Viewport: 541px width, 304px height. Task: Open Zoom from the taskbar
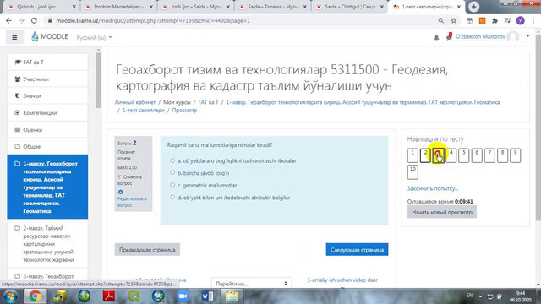[x=183, y=296]
